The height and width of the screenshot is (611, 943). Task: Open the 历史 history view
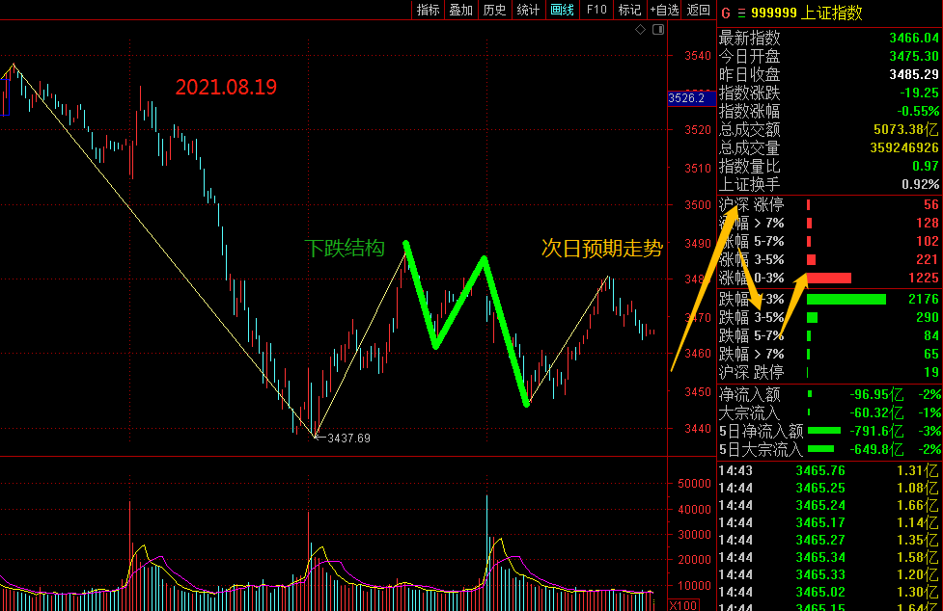(494, 10)
